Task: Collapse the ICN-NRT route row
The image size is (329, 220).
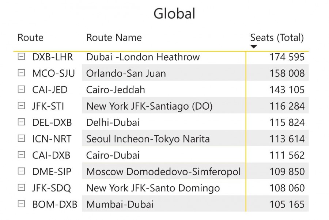Action: (x=22, y=139)
